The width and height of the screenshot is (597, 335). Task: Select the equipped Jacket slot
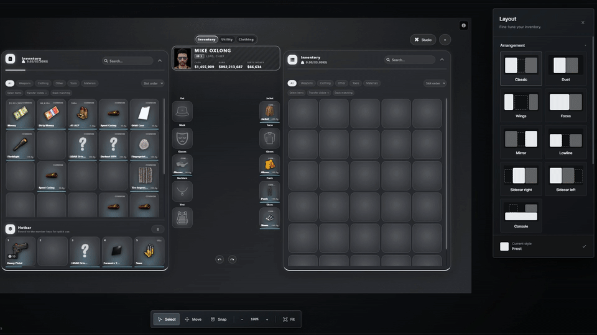269,111
